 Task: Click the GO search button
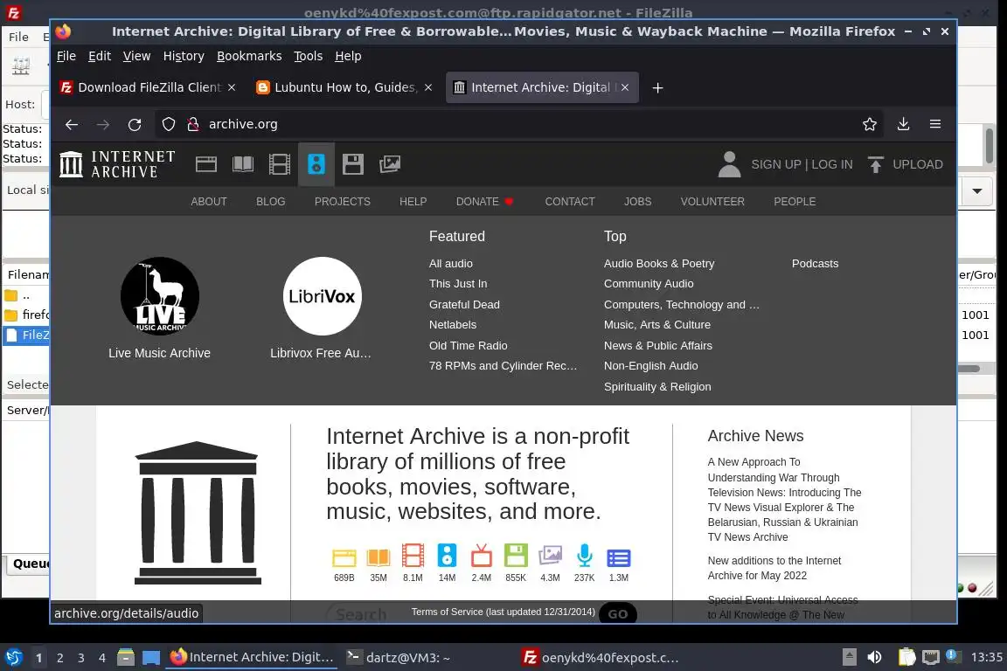tap(618, 613)
